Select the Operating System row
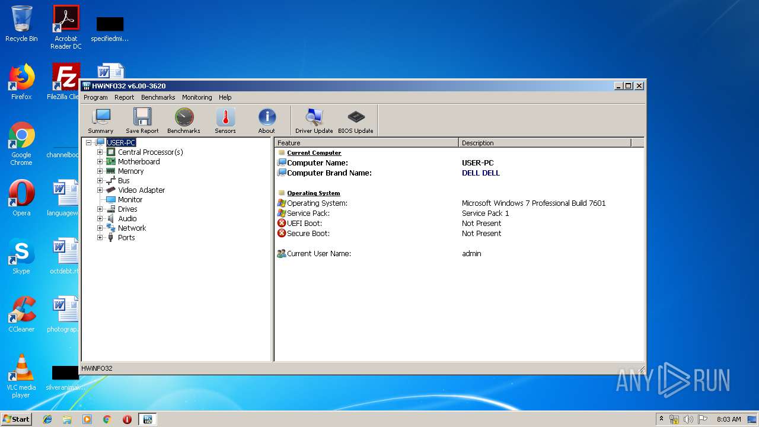The width and height of the screenshot is (759, 427). [460, 203]
